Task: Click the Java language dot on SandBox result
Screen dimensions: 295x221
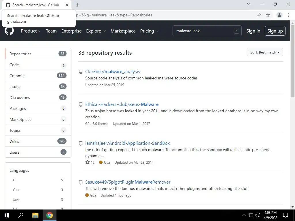Action: (x=101, y=162)
